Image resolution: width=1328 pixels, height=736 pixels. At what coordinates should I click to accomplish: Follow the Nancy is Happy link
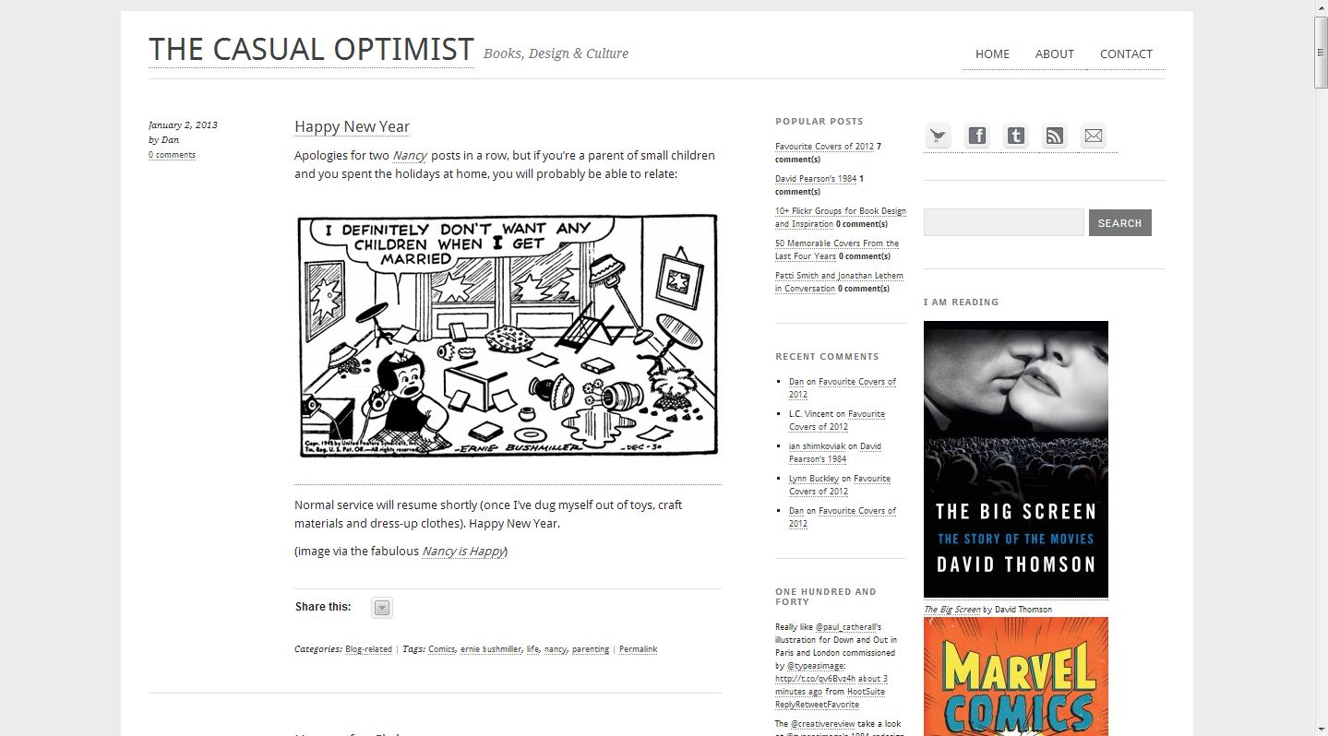463,552
